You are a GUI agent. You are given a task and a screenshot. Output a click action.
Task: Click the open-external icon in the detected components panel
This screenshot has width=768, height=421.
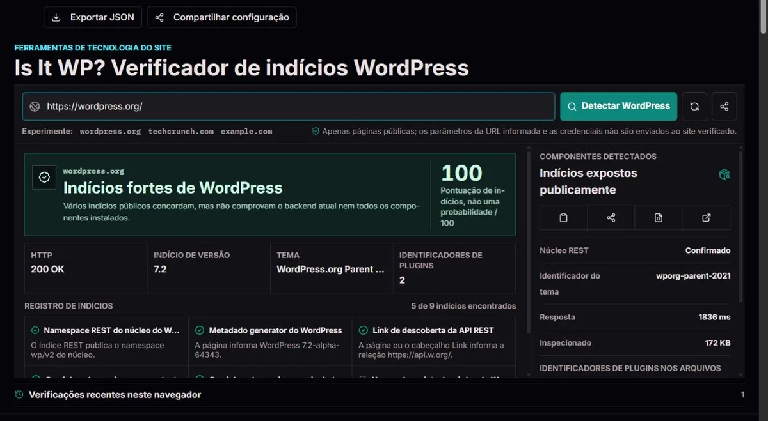point(707,218)
